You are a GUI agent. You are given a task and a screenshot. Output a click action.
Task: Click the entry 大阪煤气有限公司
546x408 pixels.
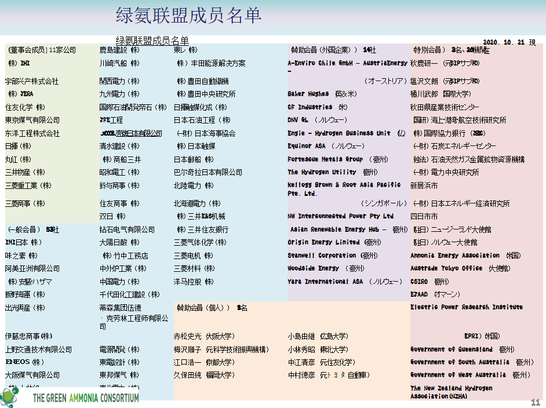[32, 376]
